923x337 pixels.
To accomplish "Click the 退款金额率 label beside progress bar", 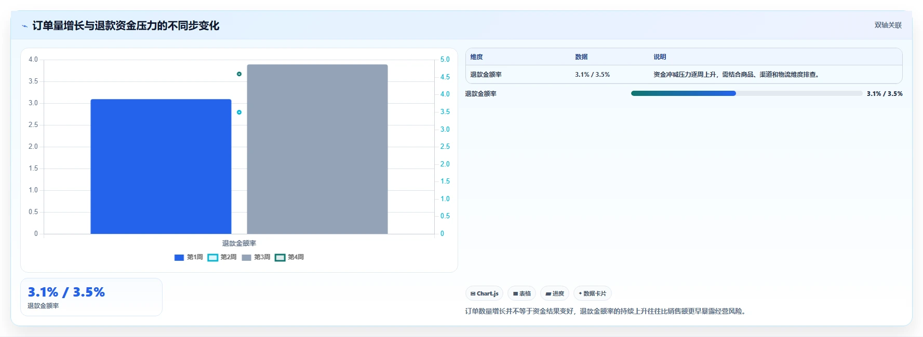I will coord(480,94).
